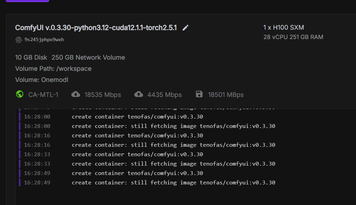Click the purple button at top left
The image size is (356, 205).
point(27,1)
